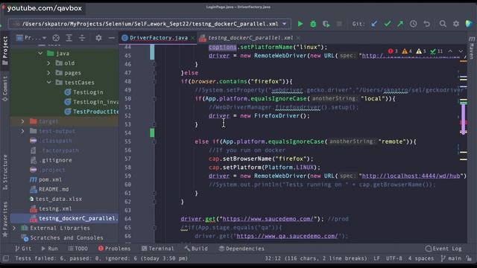Viewport: 477px width, 268px height.
Task: Collapse all nodes in the Project panel
Action: pos(82,38)
